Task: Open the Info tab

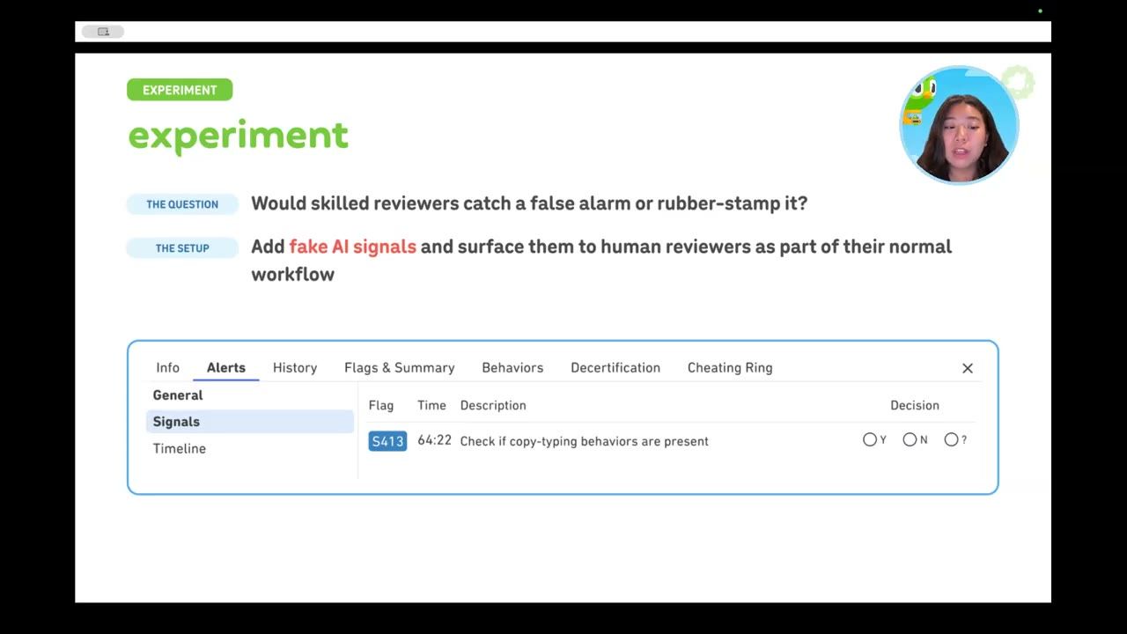Action: tap(167, 368)
